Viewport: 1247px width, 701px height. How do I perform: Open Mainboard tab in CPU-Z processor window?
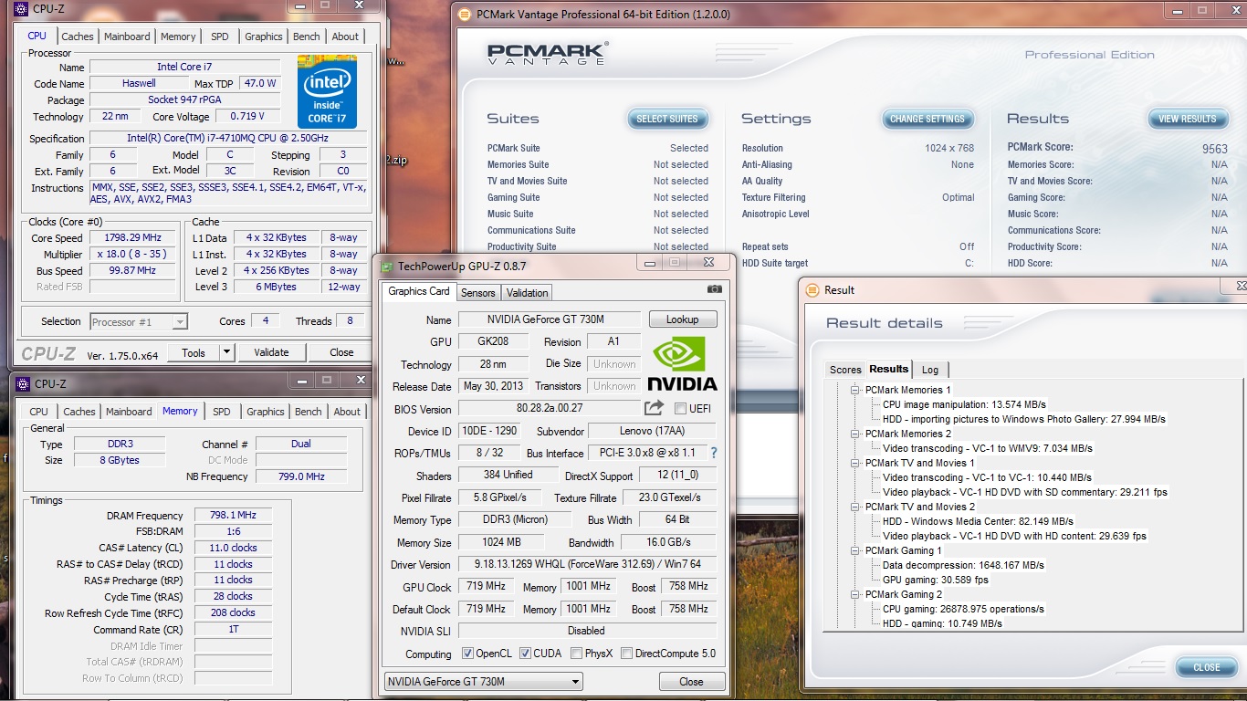pos(127,37)
